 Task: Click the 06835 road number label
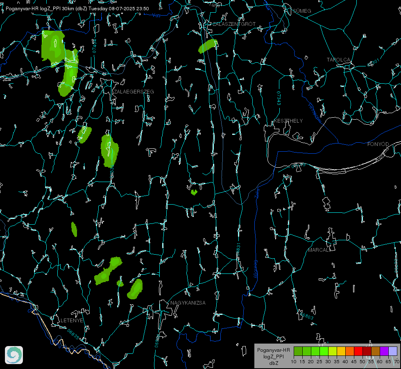click(x=73, y=334)
